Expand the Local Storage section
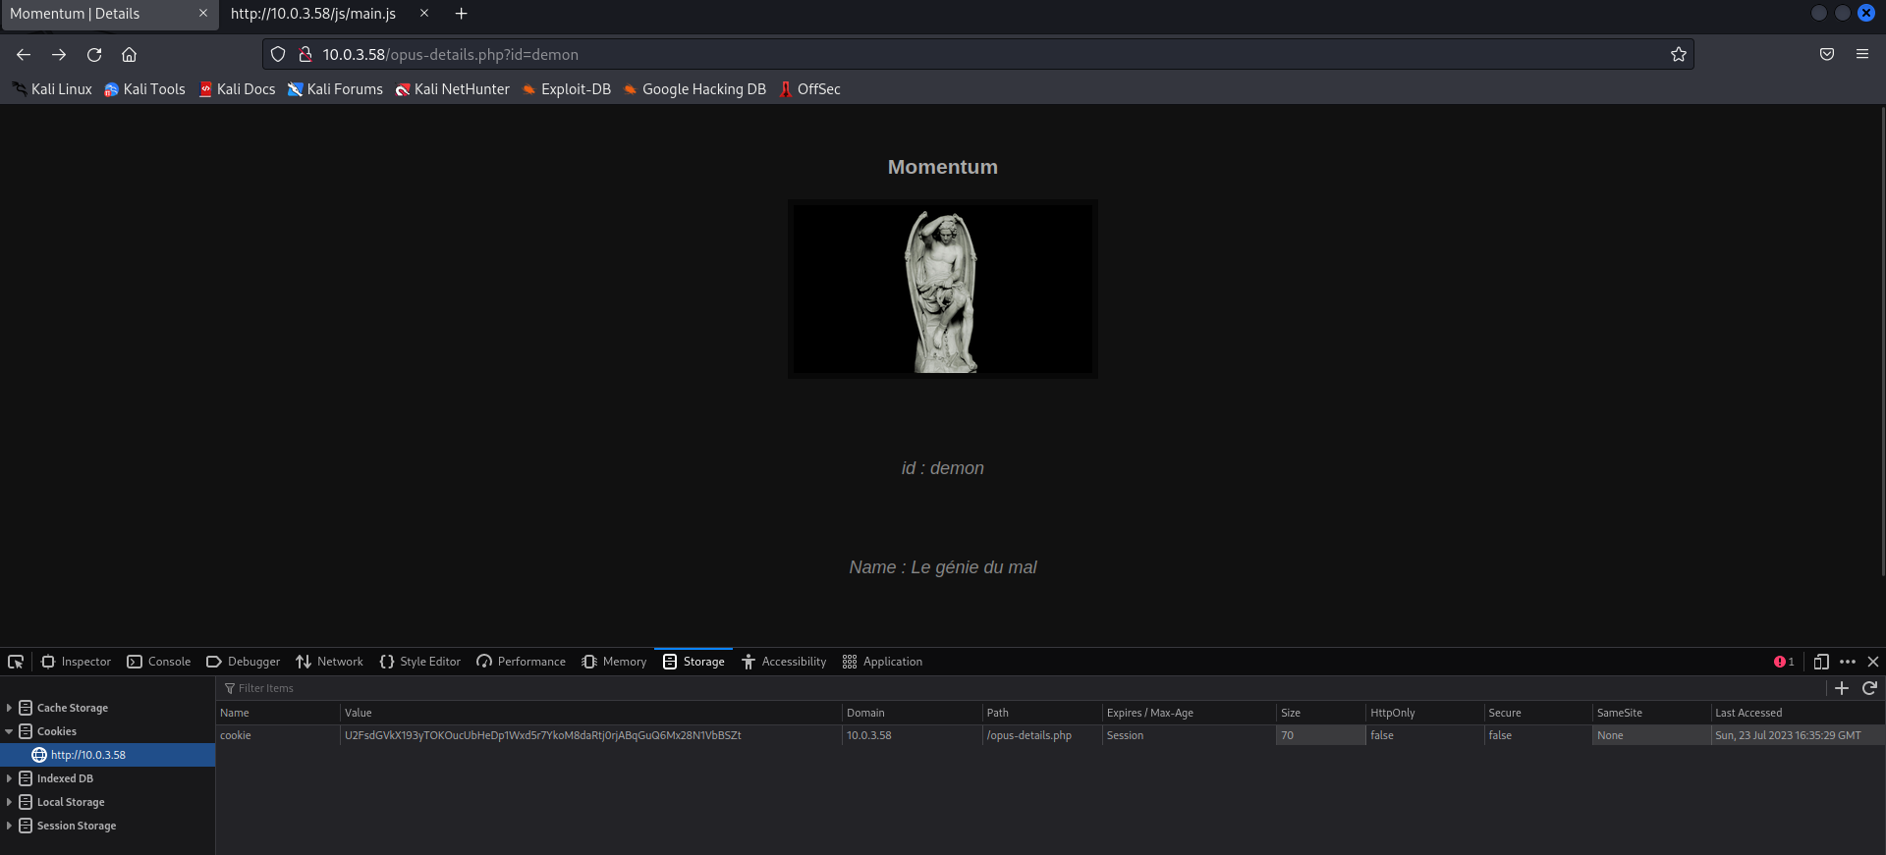 pos(10,802)
